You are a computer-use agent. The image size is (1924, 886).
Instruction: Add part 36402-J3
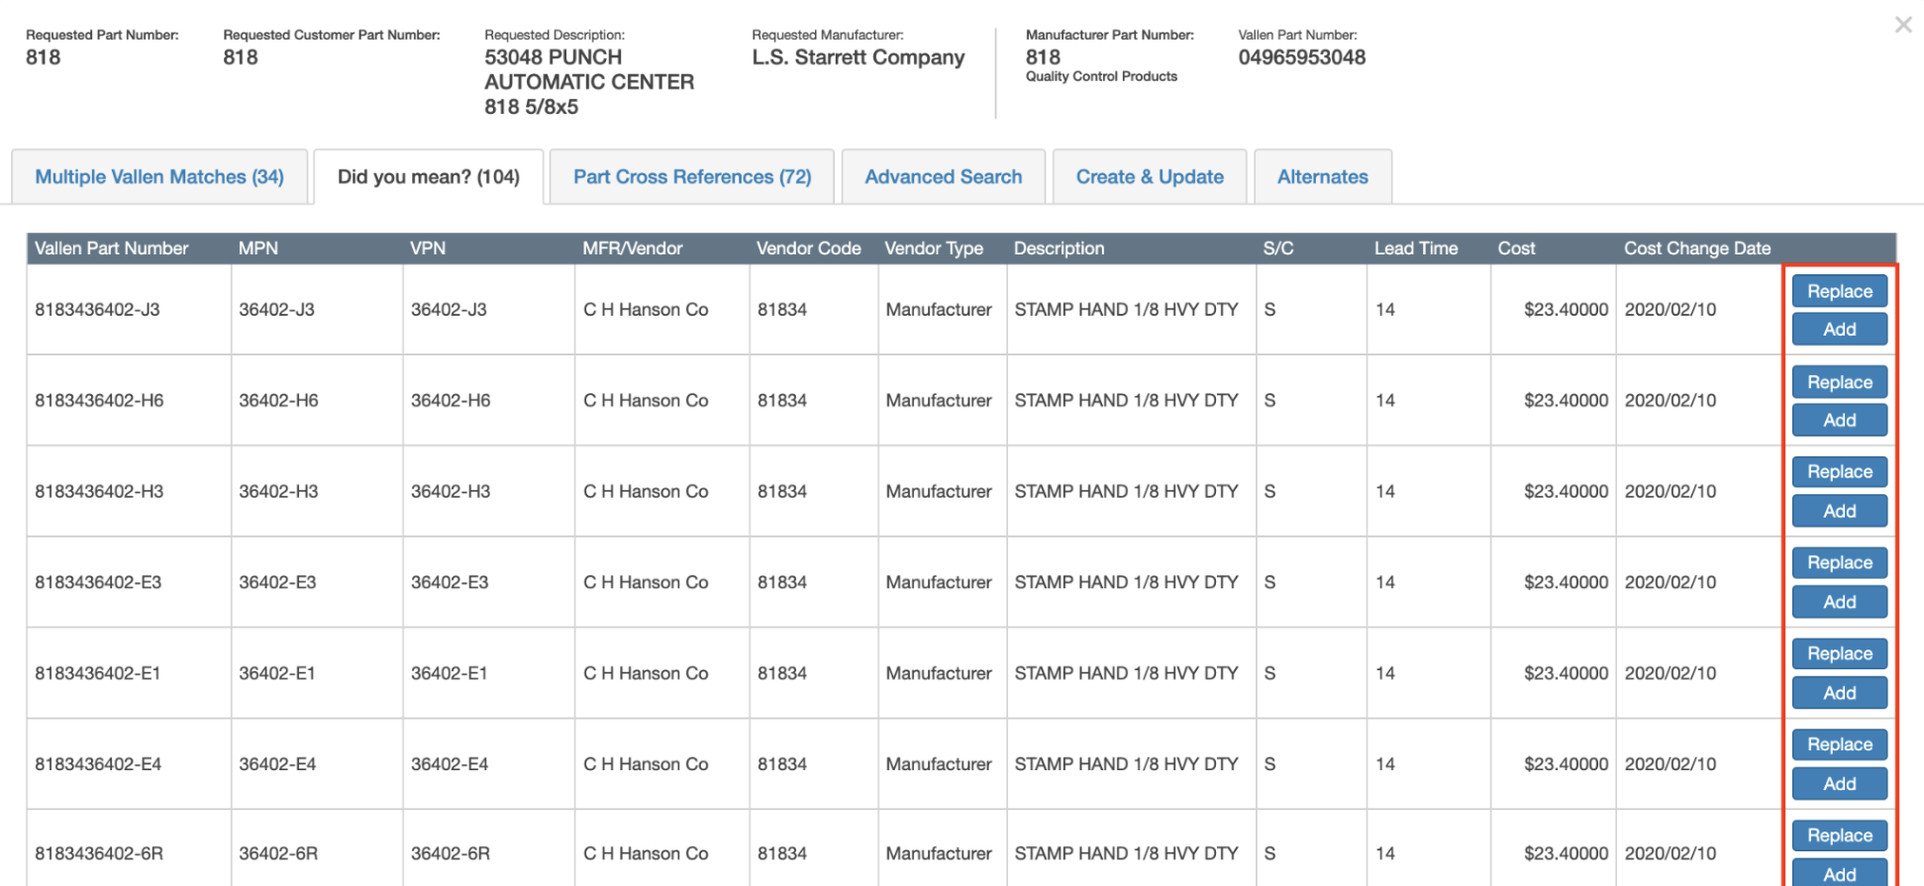pos(1839,330)
